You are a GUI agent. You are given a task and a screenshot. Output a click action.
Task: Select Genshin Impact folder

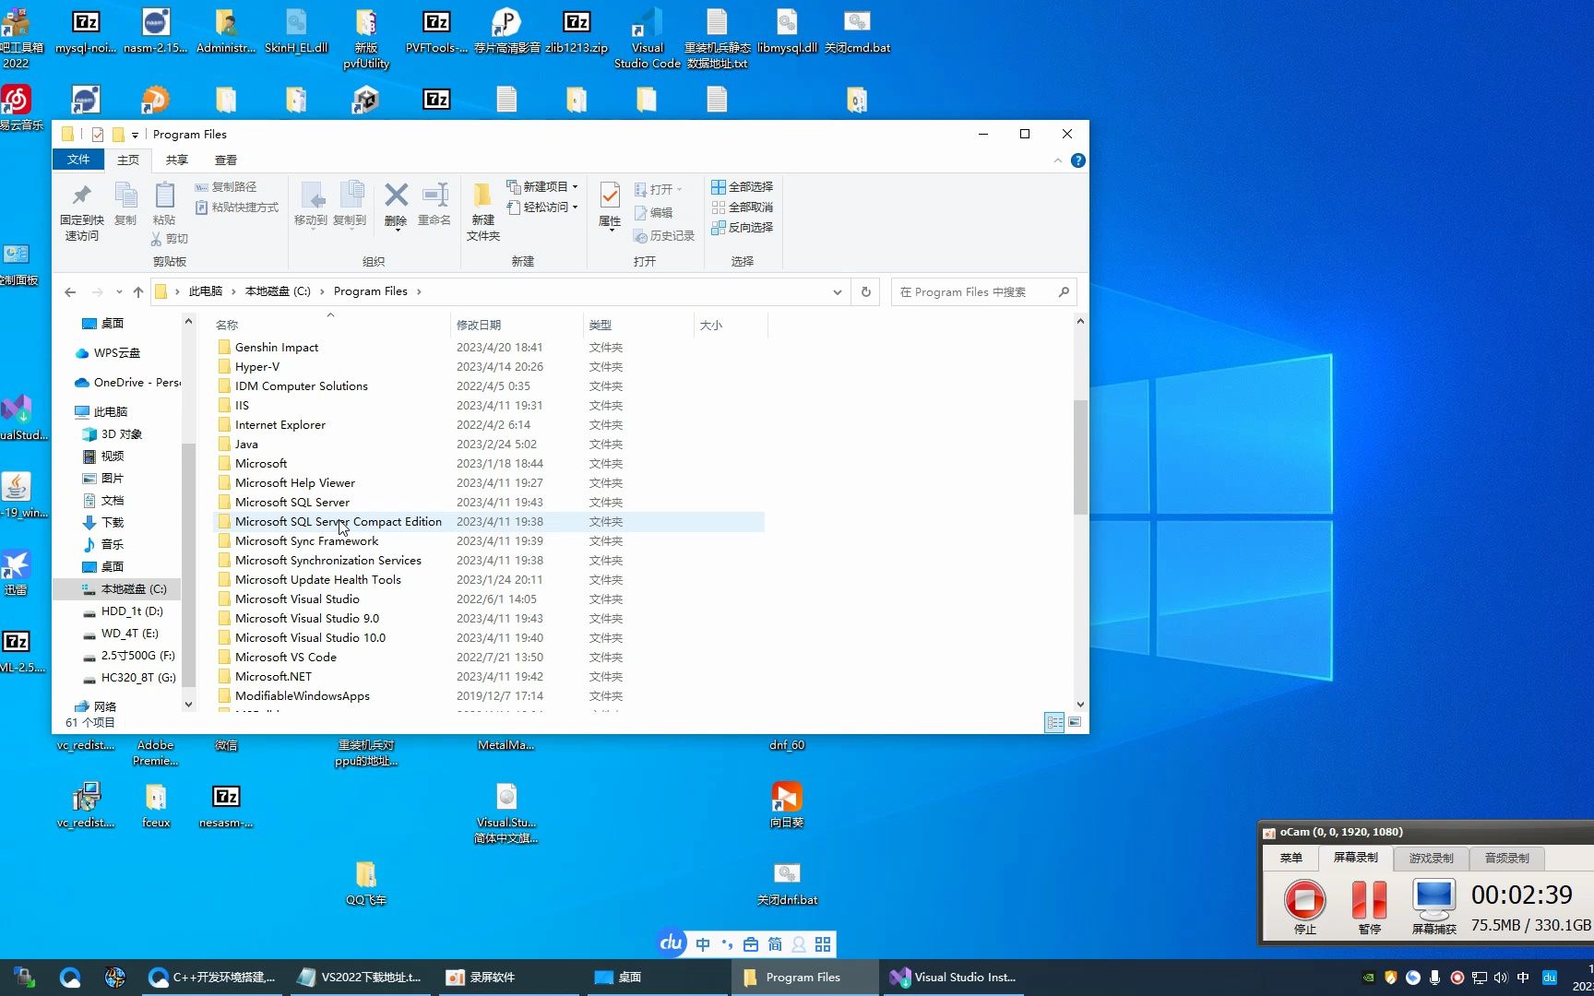tap(277, 348)
